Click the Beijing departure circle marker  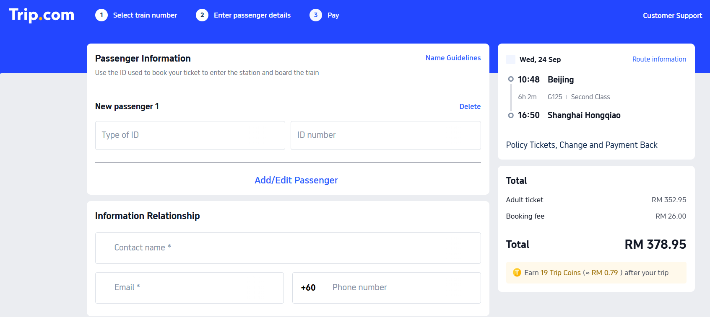(x=511, y=79)
